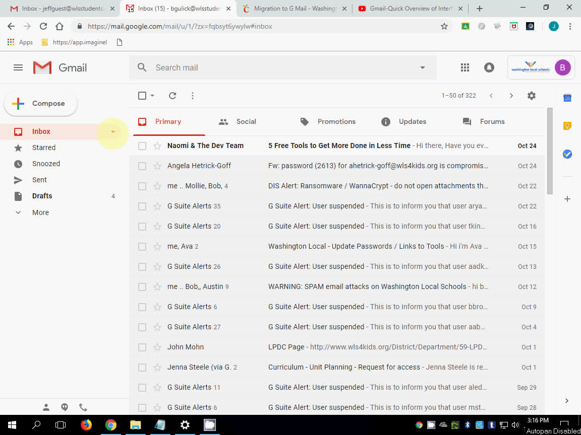Screen dimensions: 581x435
Task: Go to the next page of emails
Action: (x=511, y=95)
